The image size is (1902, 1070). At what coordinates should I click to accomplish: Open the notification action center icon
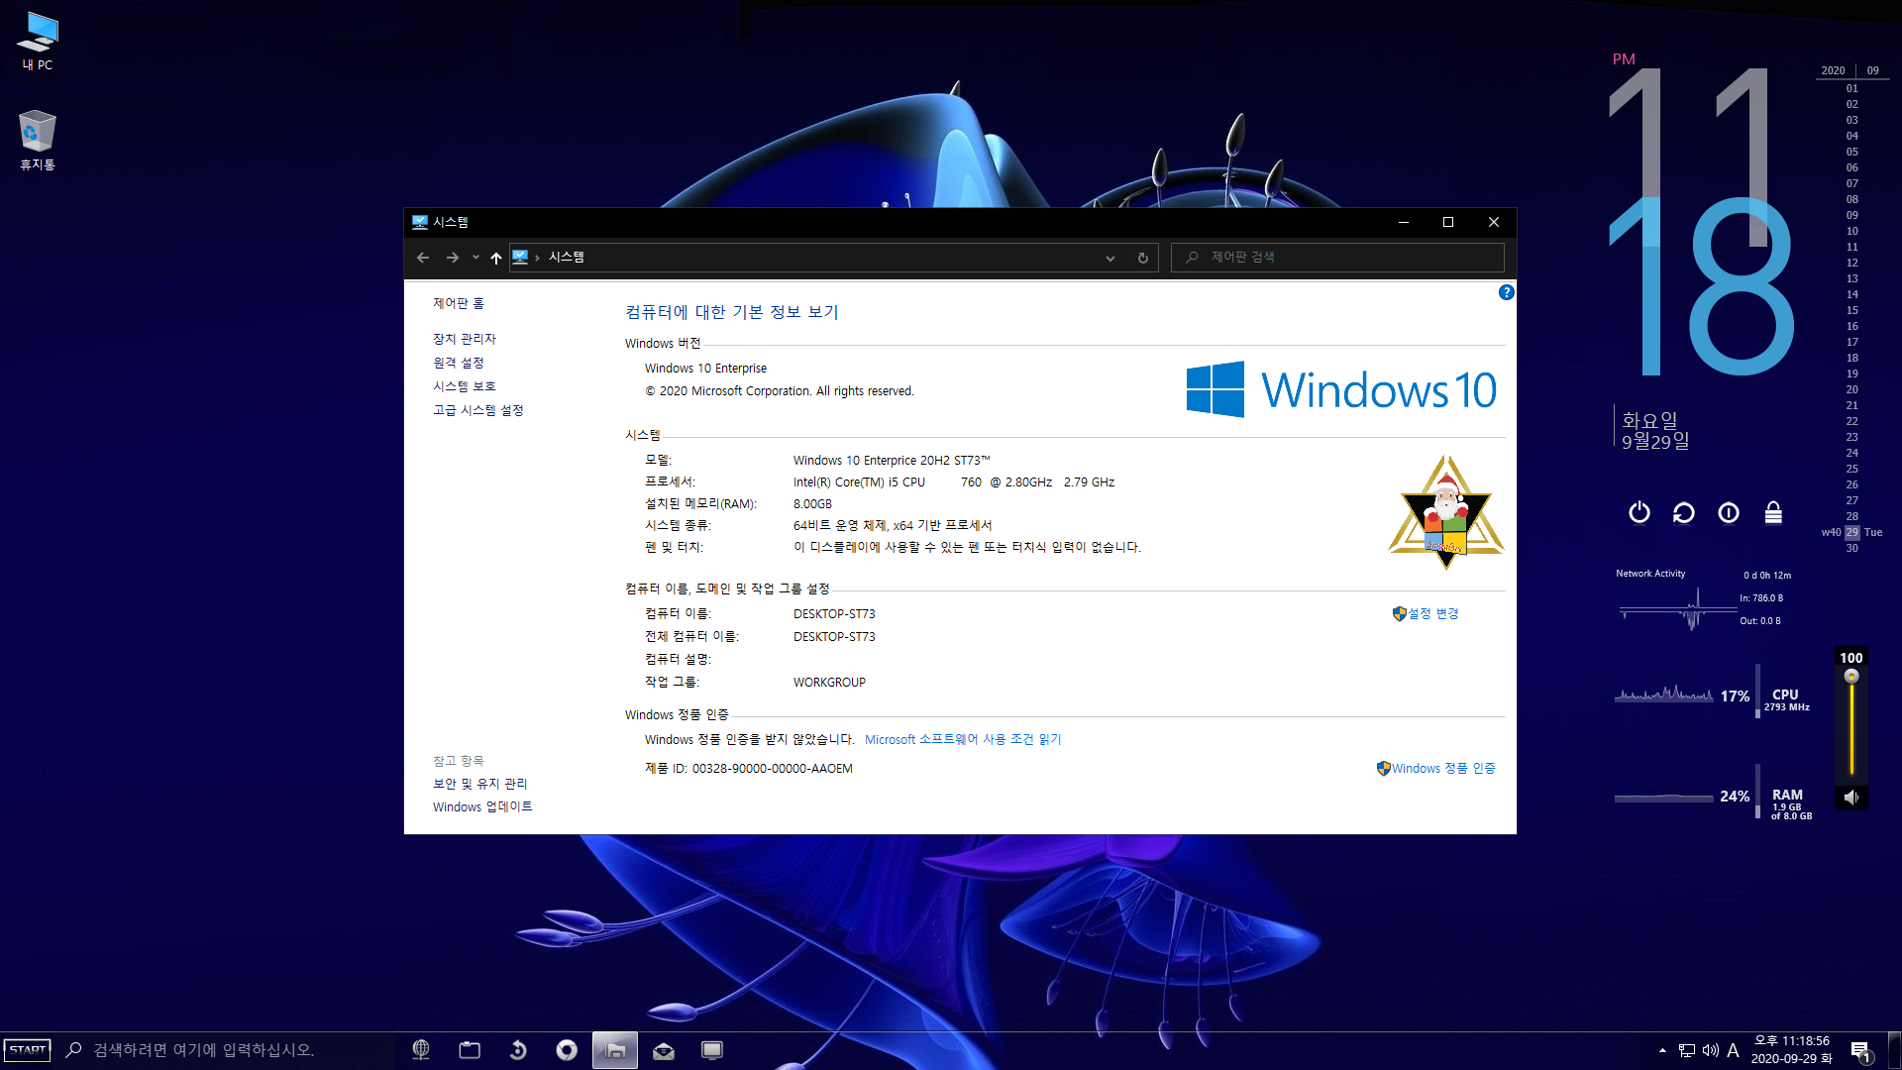1860,1051
